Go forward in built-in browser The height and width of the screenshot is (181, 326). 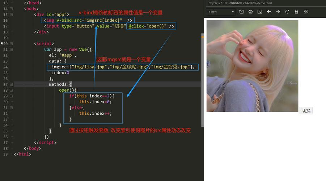coord(278,12)
